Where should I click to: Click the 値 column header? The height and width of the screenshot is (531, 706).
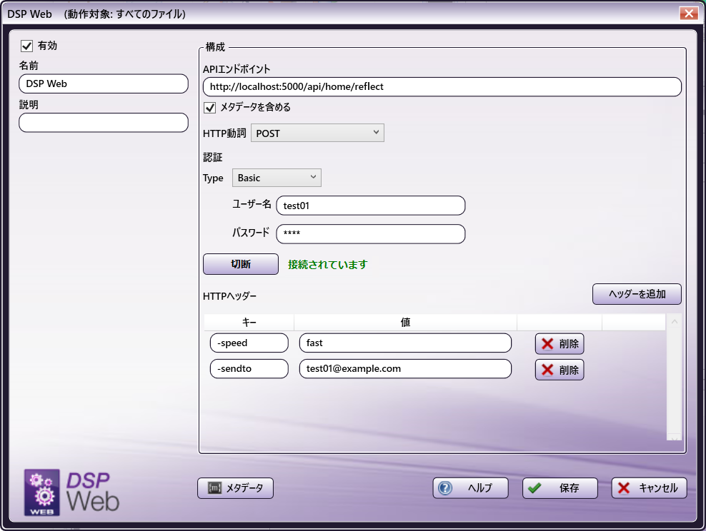(x=405, y=323)
